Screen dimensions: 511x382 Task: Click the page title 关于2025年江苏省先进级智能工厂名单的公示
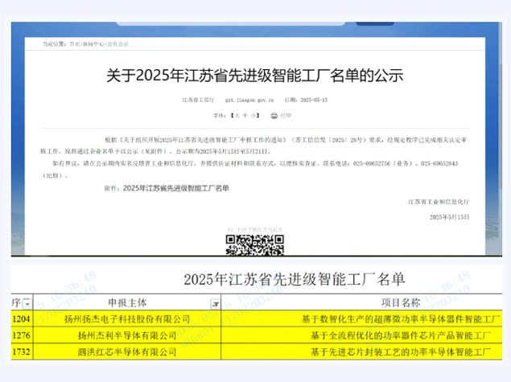[x=255, y=76]
